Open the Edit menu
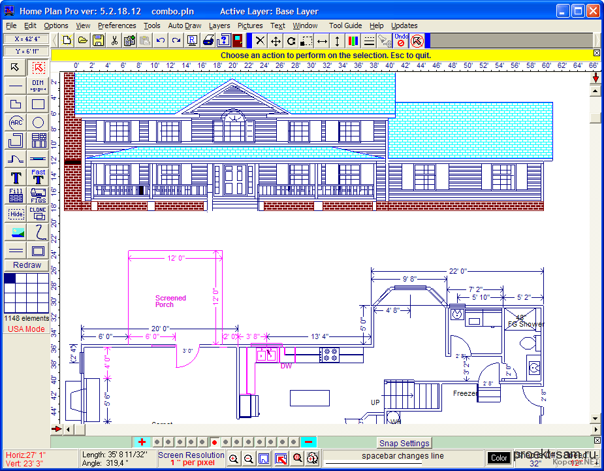Viewport: 604px width, 471px height. 30,25
